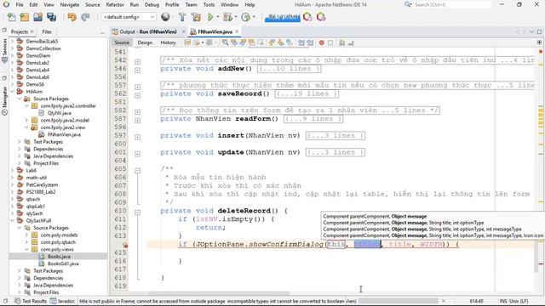Run the project with green play icon
Image resolution: width=545 pixels, height=306 pixels.
[210, 17]
